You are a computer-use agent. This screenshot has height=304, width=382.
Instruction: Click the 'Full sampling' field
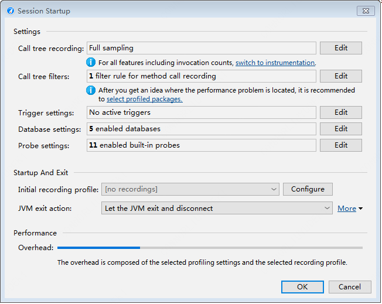pos(202,48)
